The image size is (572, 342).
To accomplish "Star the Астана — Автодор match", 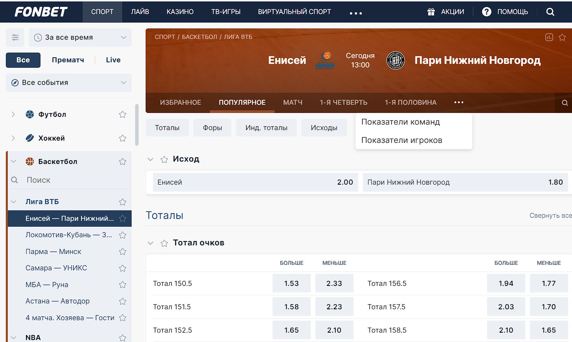I will tap(123, 301).
